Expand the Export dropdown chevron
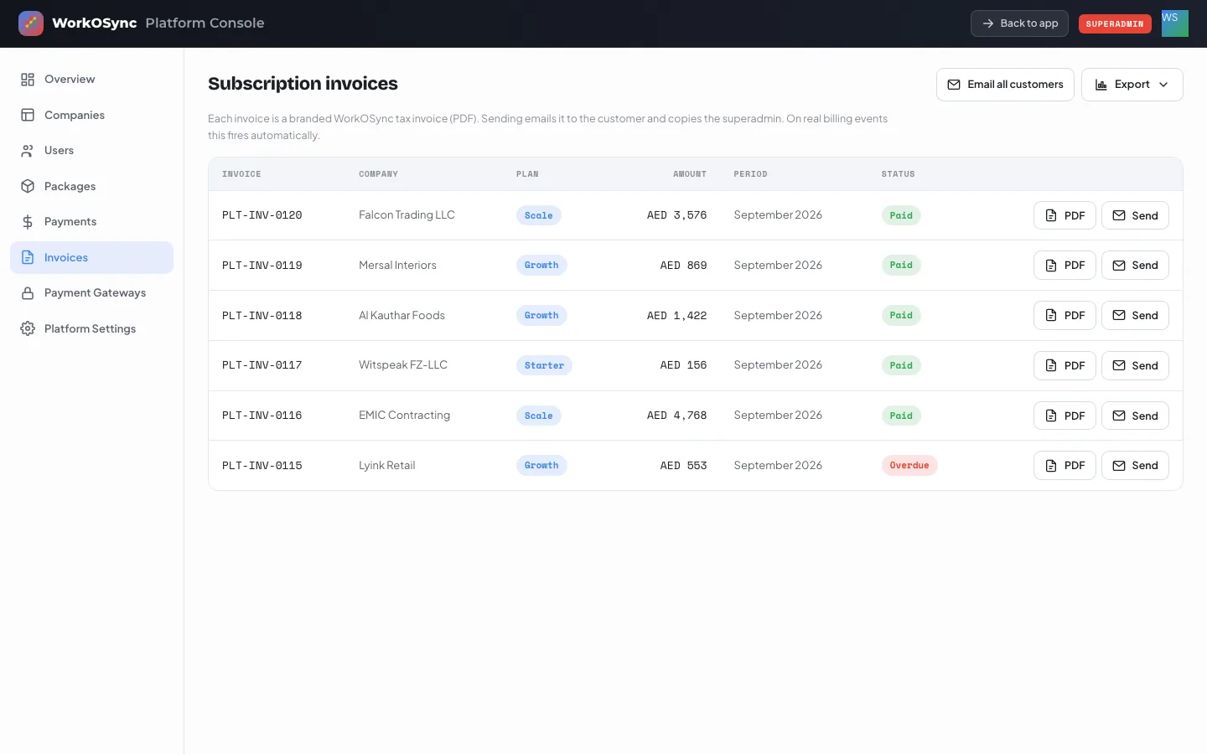Screen dimensions: 1207x754 (x=1163, y=85)
